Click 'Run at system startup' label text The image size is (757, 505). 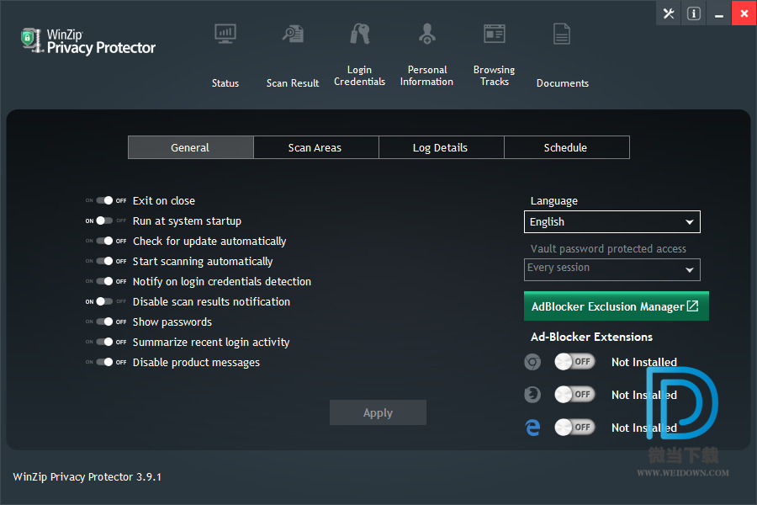187,221
